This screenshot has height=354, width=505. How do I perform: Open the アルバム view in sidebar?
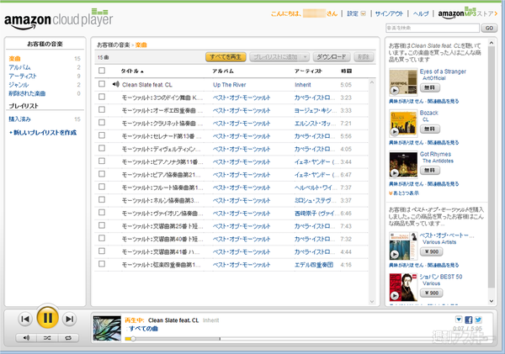coord(19,67)
